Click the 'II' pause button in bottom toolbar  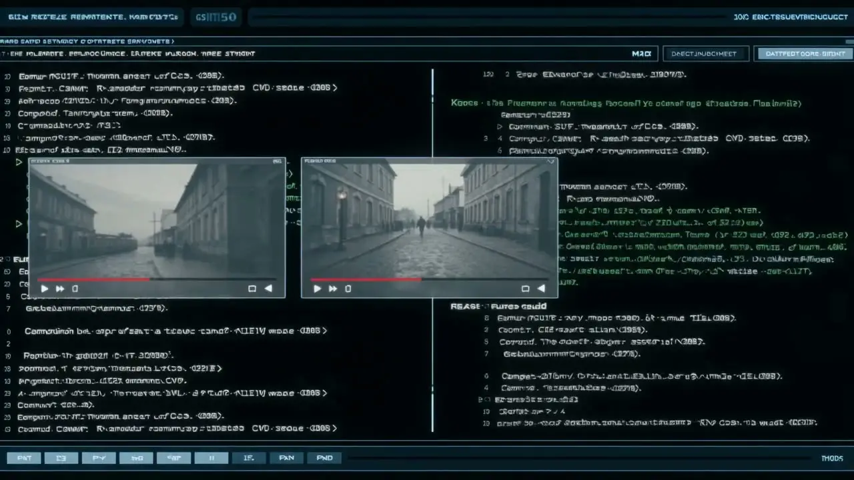(211, 458)
